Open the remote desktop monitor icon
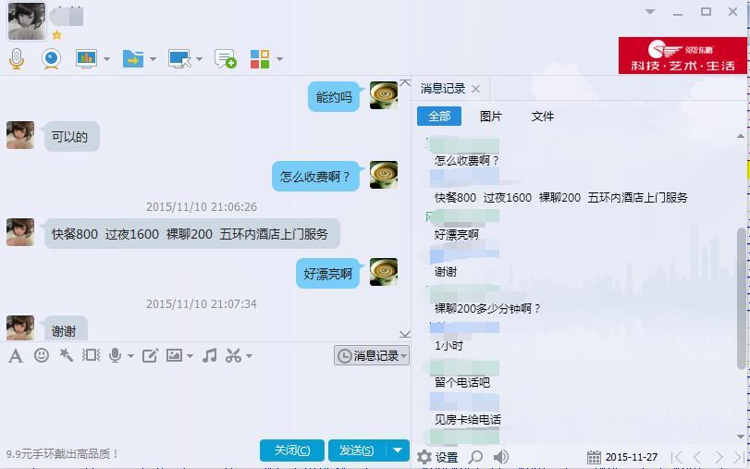 pyautogui.click(x=179, y=59)
